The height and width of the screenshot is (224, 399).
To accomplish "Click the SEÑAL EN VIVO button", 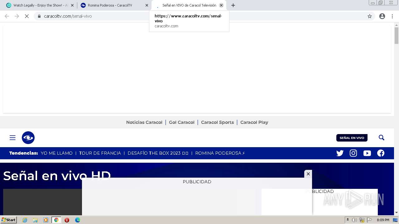I will point(352,138).
